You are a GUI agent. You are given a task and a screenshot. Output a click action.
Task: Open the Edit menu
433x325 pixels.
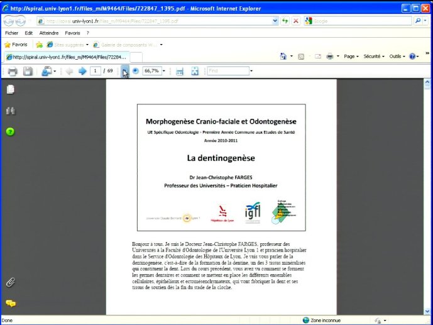(29, 33)
